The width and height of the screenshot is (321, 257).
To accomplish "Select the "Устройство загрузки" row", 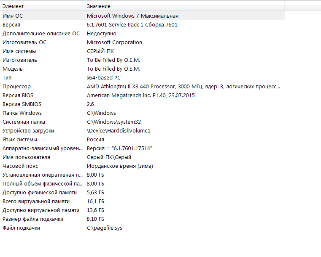I will tap(28, 130).
